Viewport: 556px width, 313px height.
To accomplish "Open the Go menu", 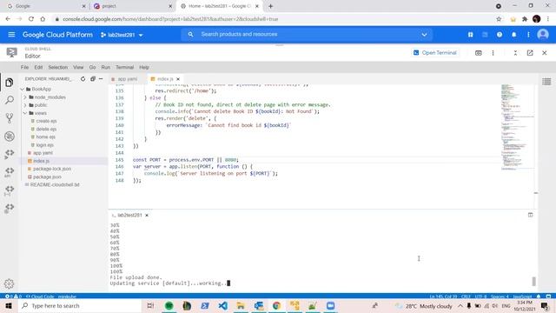I will (92, 67).
